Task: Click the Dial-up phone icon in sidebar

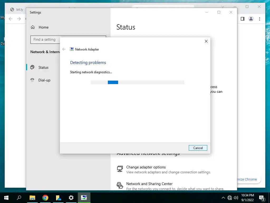Action: click(32, 80)
